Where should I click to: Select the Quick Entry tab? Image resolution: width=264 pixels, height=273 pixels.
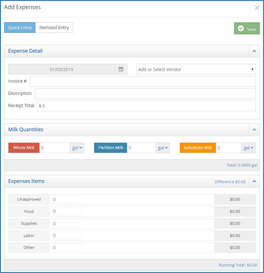(x=20, y=28)
